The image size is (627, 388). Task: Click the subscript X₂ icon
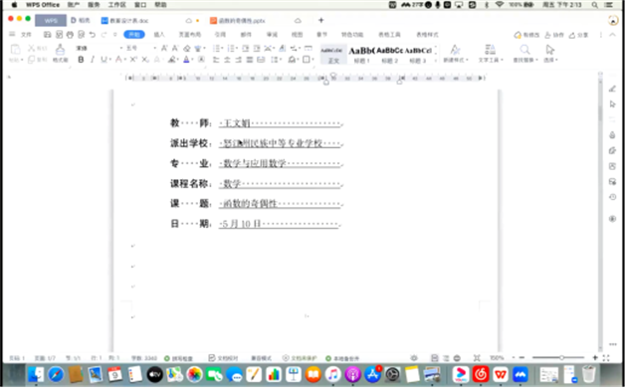click(x=145, y=60)
